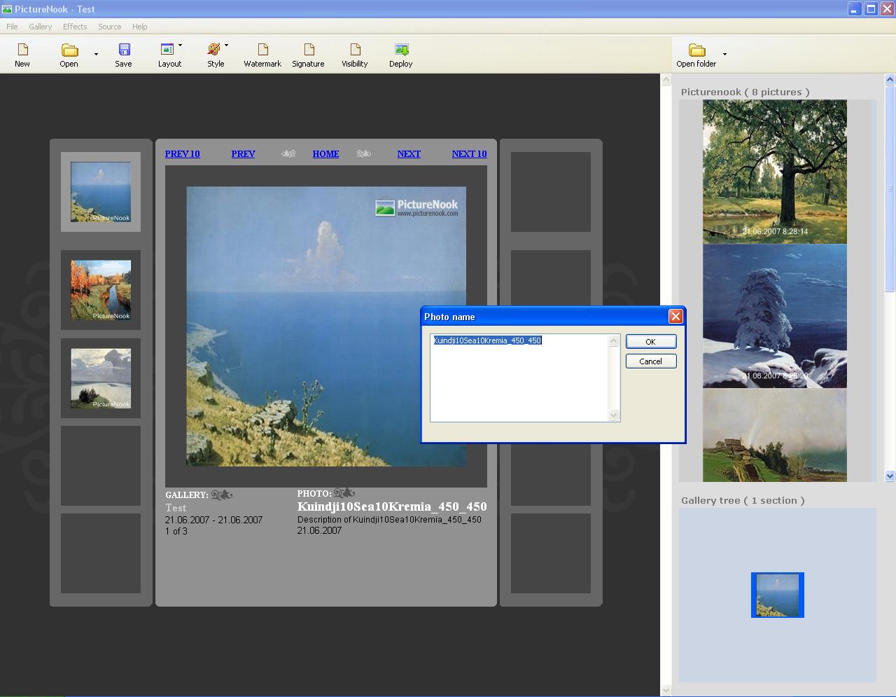Click the gallery date range 21.06.2007 - 21.06.2007
Screen dimensions: 896x697
click(213, 520)
